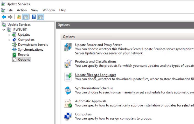Click the Automatic Approvals checklist icon
Screen dimensions: 194x124
click(68, 104)
